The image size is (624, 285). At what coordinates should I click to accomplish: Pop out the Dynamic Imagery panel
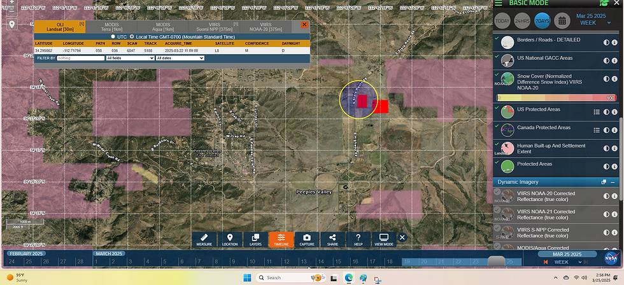(x=604, y=182)
